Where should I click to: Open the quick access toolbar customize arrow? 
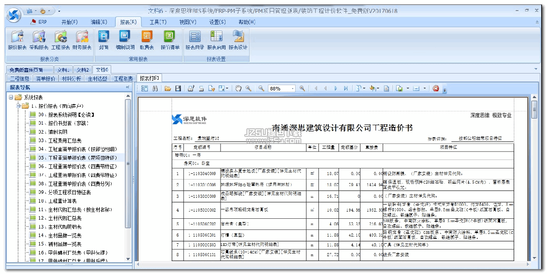59,11
